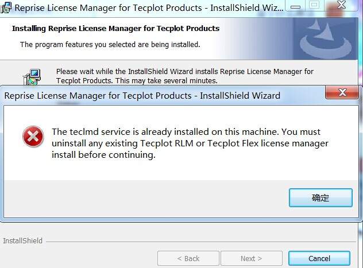Click the teclmd service error message text
363x268 pixels.
coord(190,143)
